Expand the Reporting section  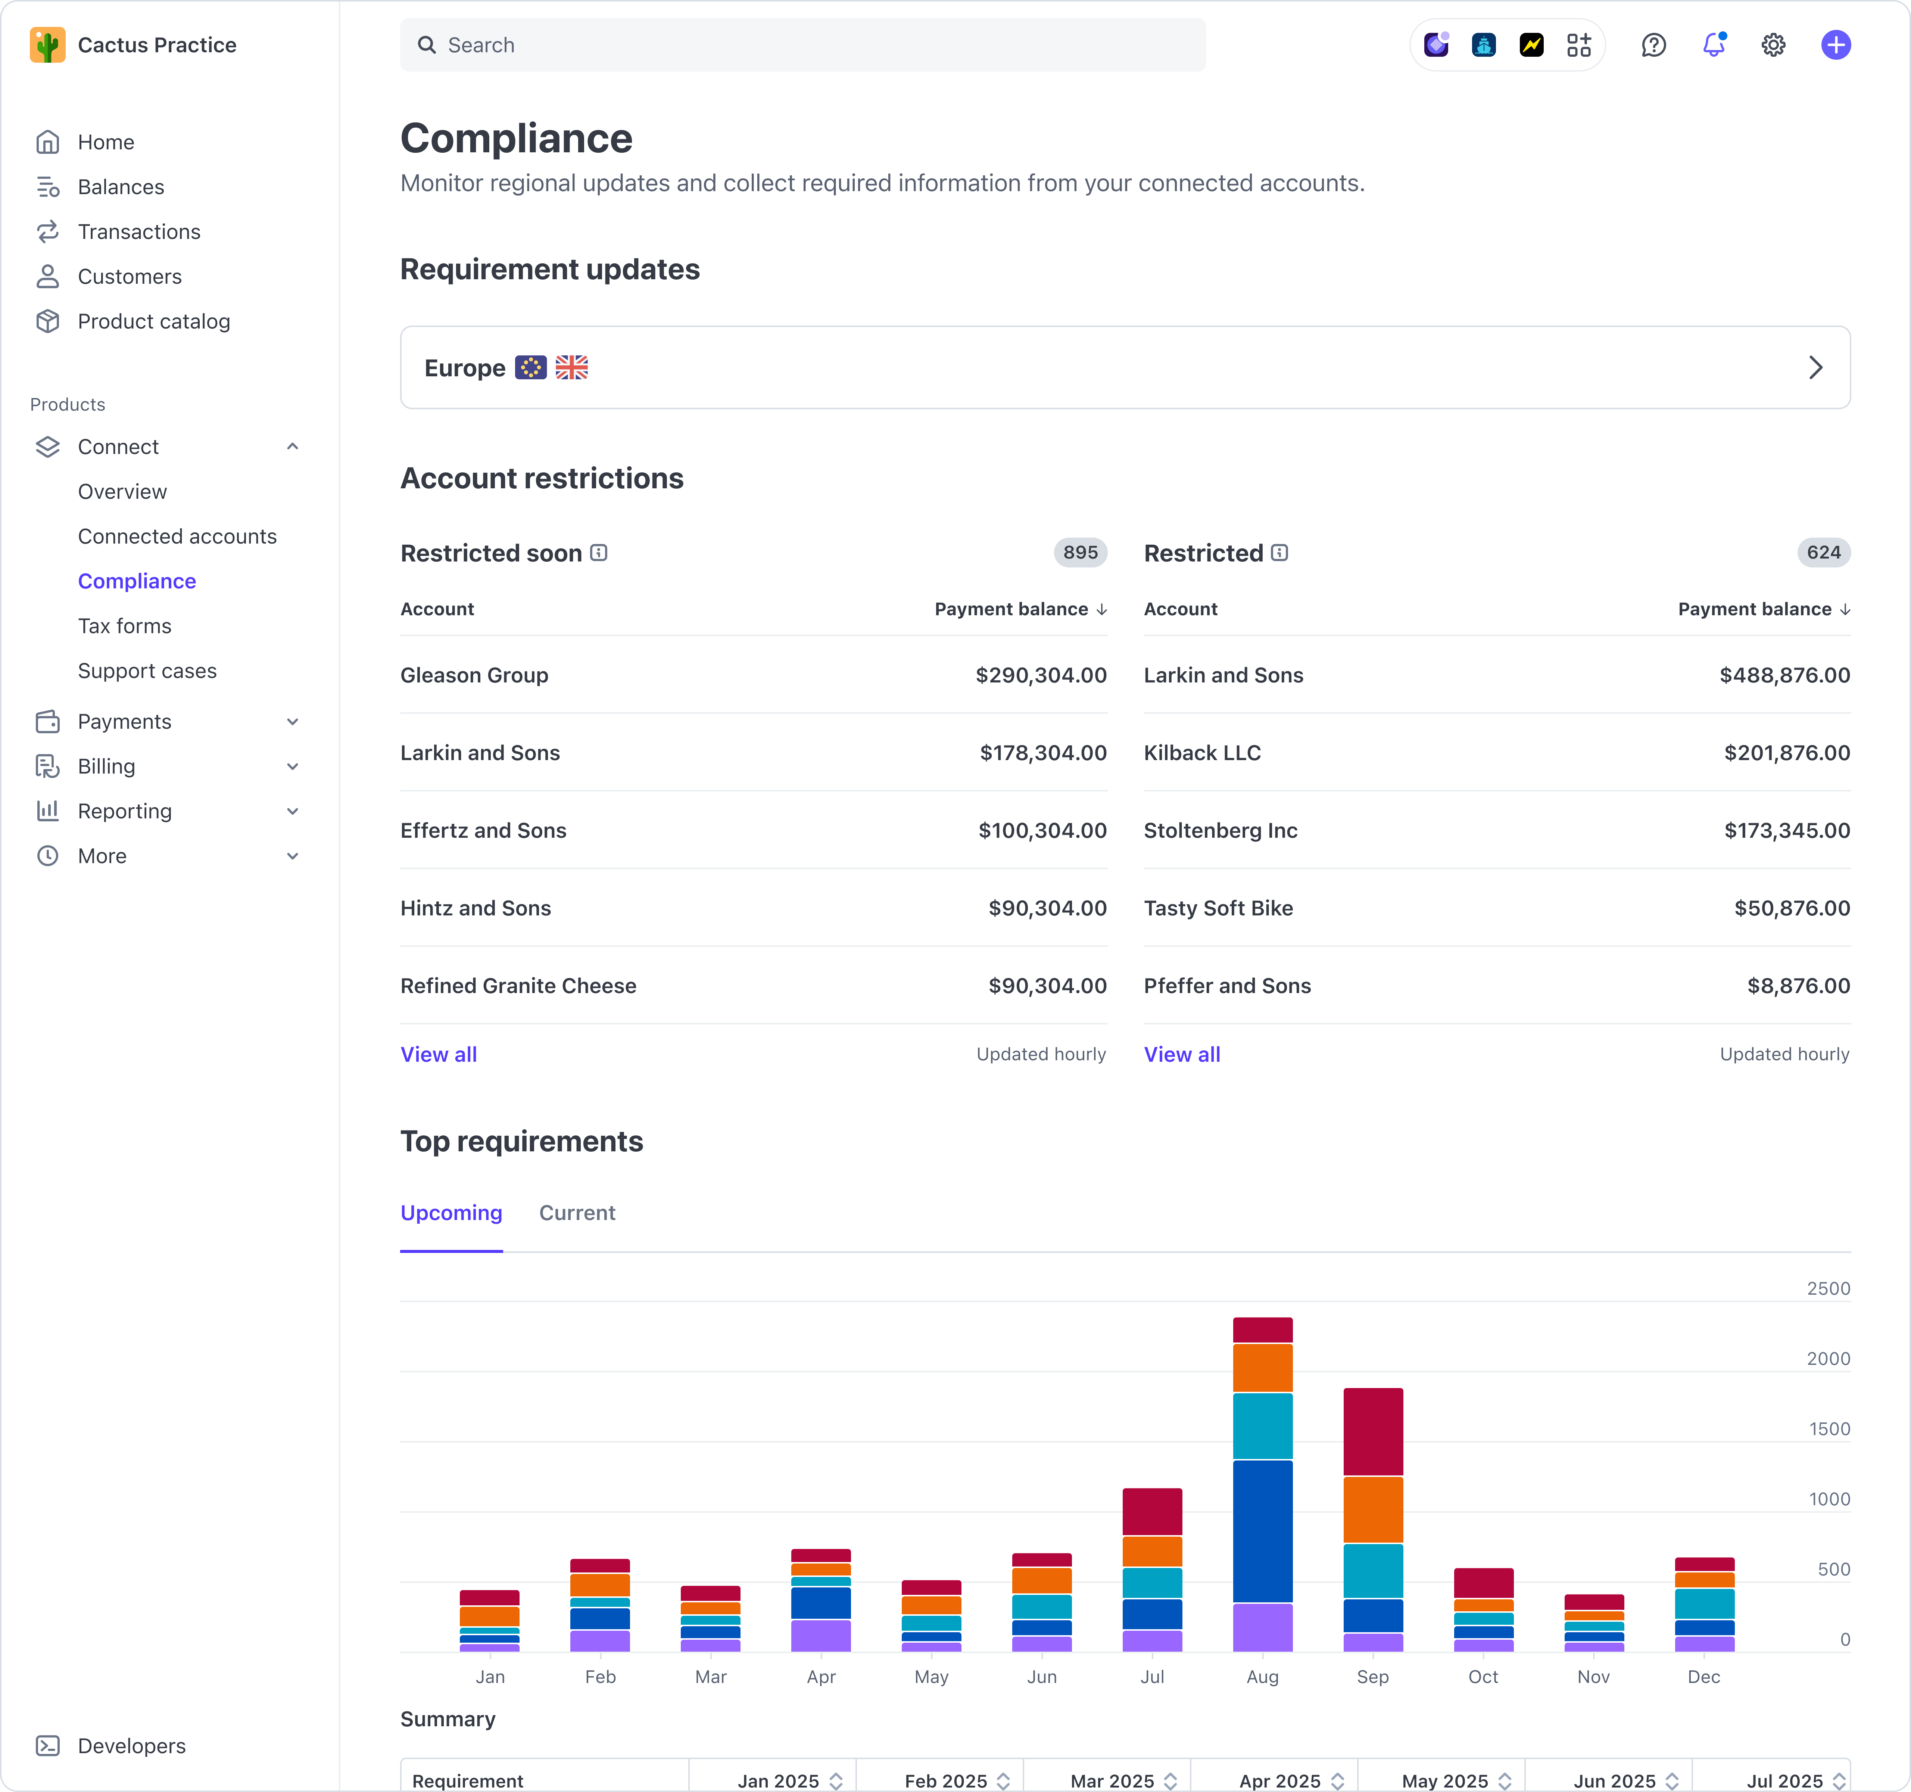click(x=292, y=811)
